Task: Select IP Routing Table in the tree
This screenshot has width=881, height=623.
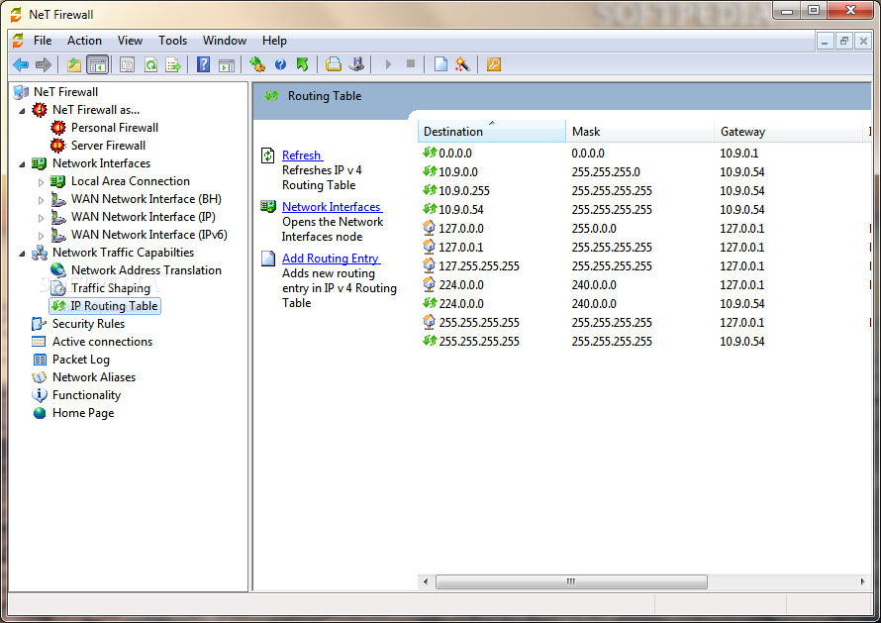Action: click(x=114, y=306)
